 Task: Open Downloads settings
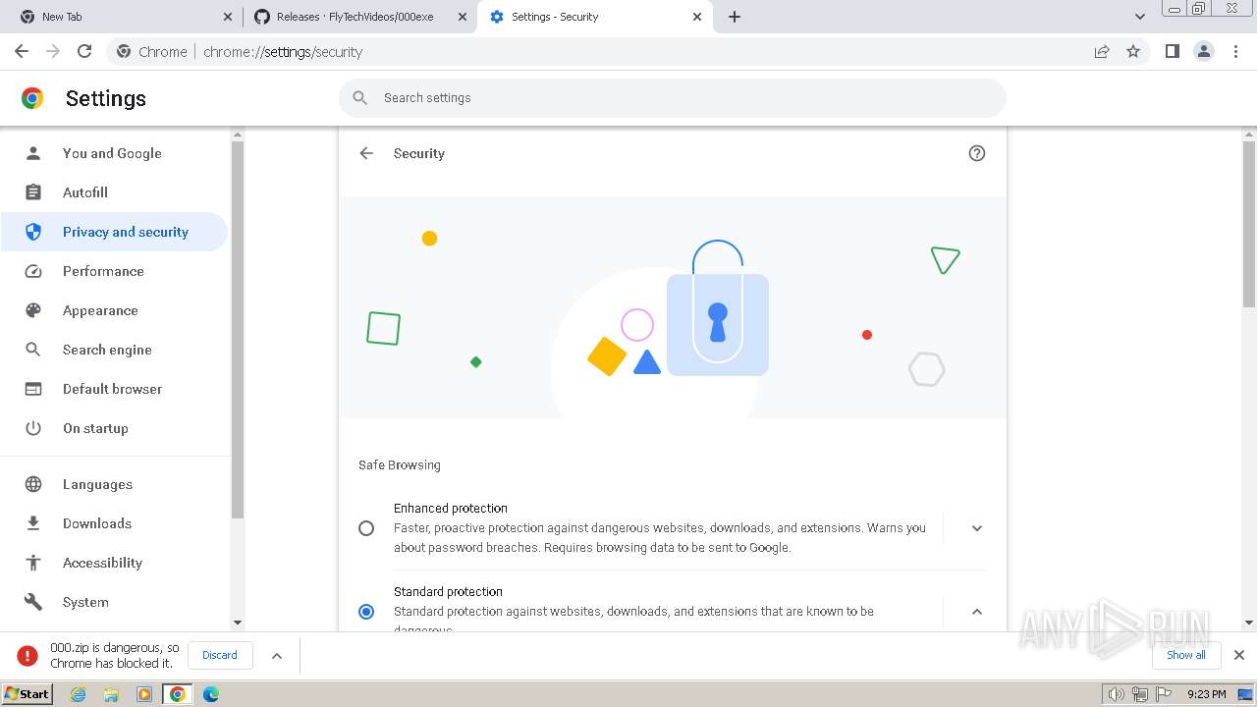coord(114,523)
